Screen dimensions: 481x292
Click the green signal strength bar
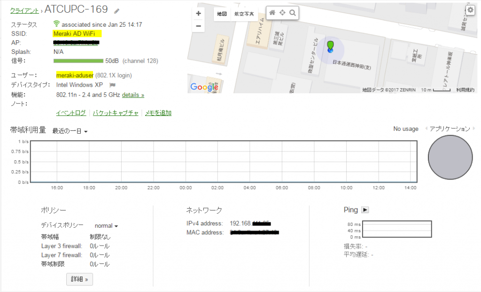click(78, 61)
